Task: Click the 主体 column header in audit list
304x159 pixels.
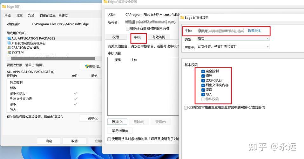Action: [134, 60]
